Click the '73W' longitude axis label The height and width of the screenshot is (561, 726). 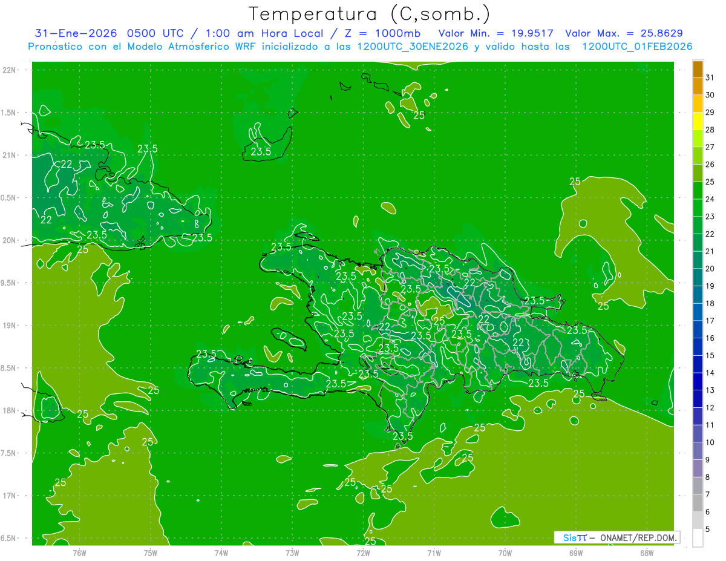(x=292, y=553)
